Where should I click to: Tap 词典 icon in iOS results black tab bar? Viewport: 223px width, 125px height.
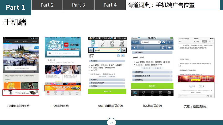(135, 93)
